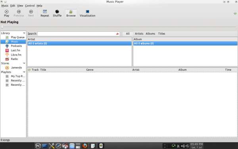Click the Next track toolbar button

[31, 14]
